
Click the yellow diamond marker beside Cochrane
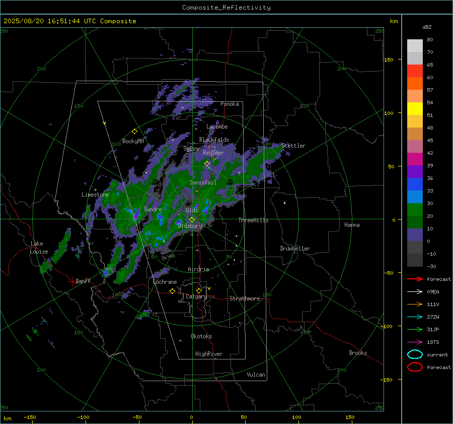click(172, 291)
